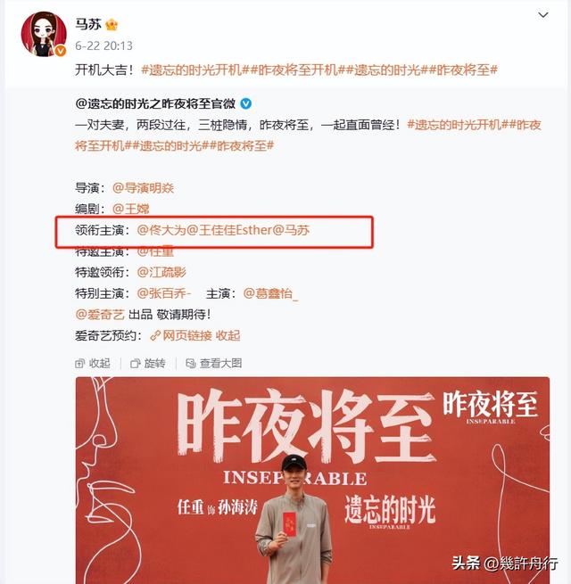Viewport: 571px width, 584px height.
Task: Open @王佳佳Esther mention
Action: point(229,230)
